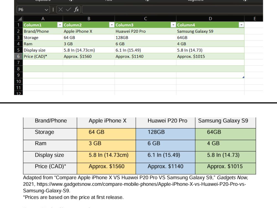This screenshot has height=208, width=277.
Task: Select spreadsheet cell '3 GB'
Action: [89, 44]
